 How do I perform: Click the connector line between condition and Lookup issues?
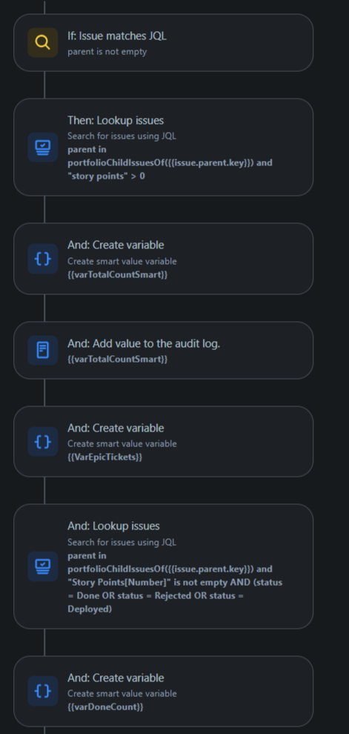point(44,85)
